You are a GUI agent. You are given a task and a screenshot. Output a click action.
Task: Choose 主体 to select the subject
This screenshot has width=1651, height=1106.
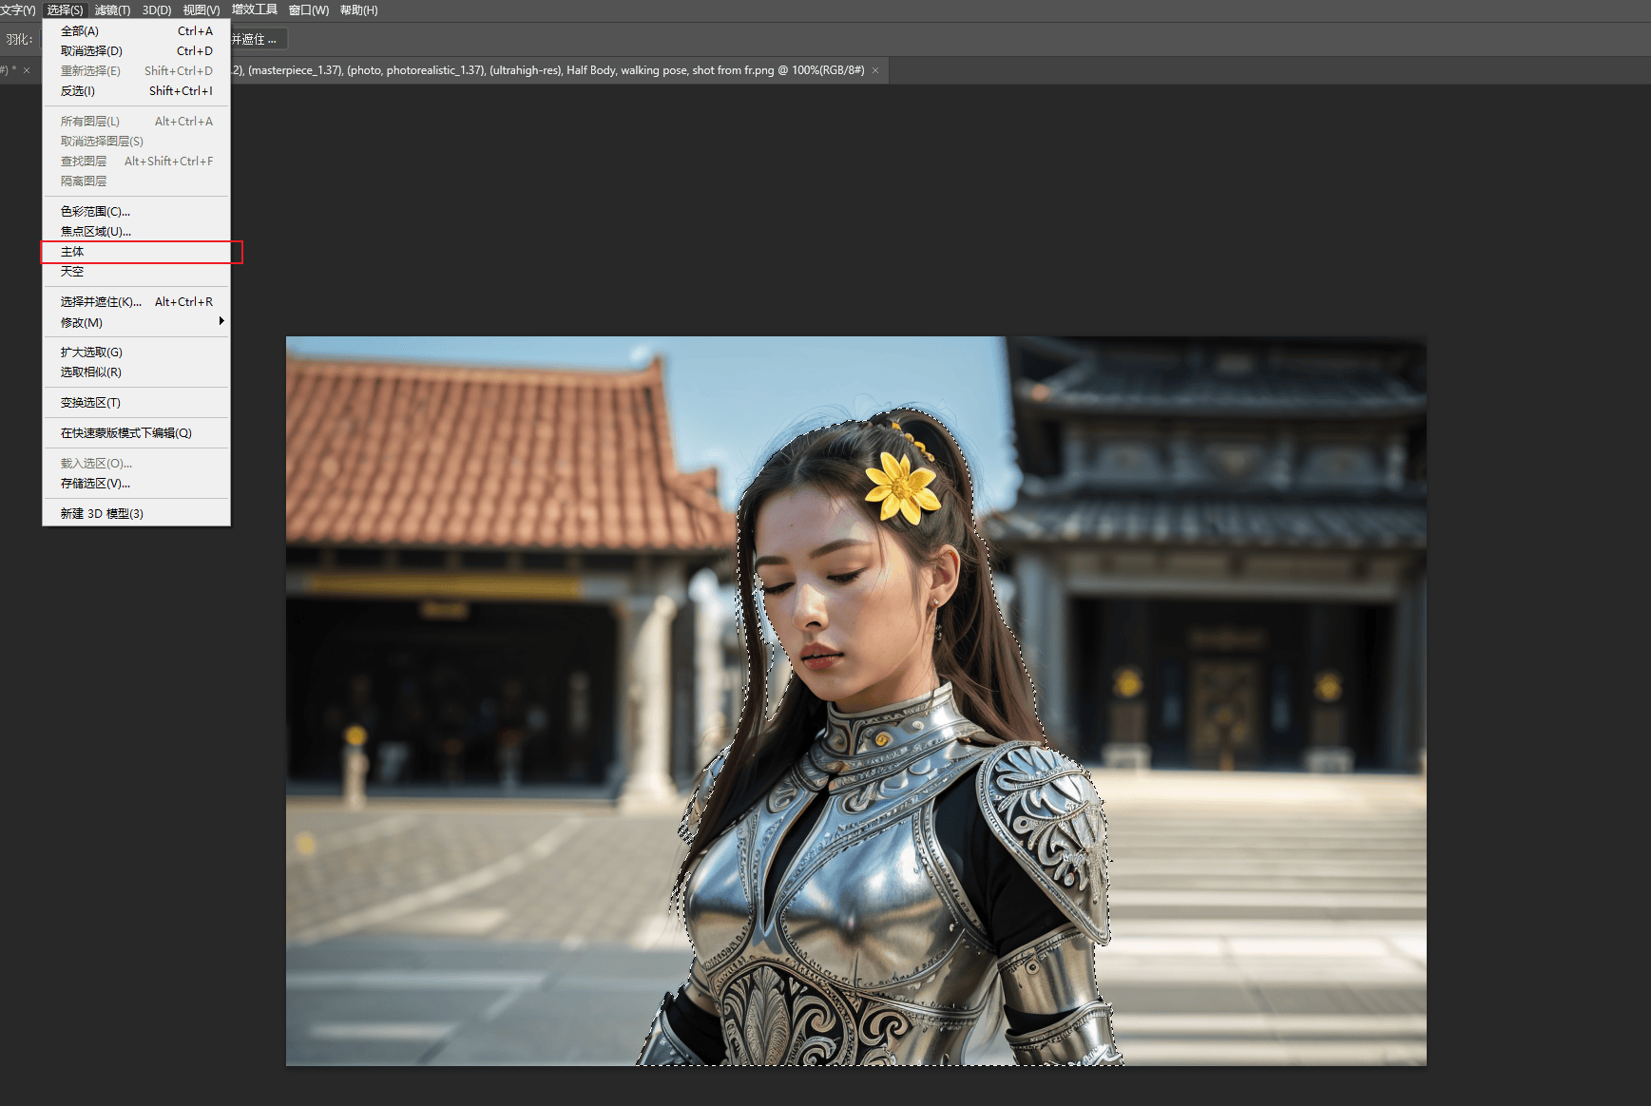[137, 252]
